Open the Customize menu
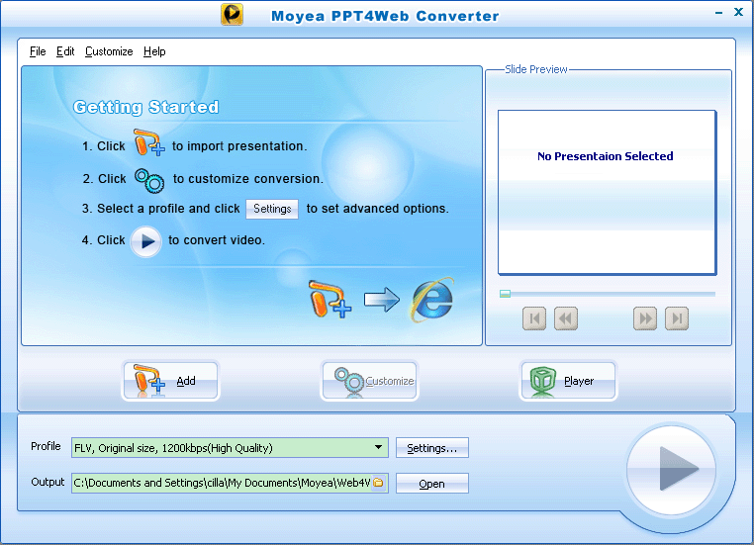 pos(109,51)
